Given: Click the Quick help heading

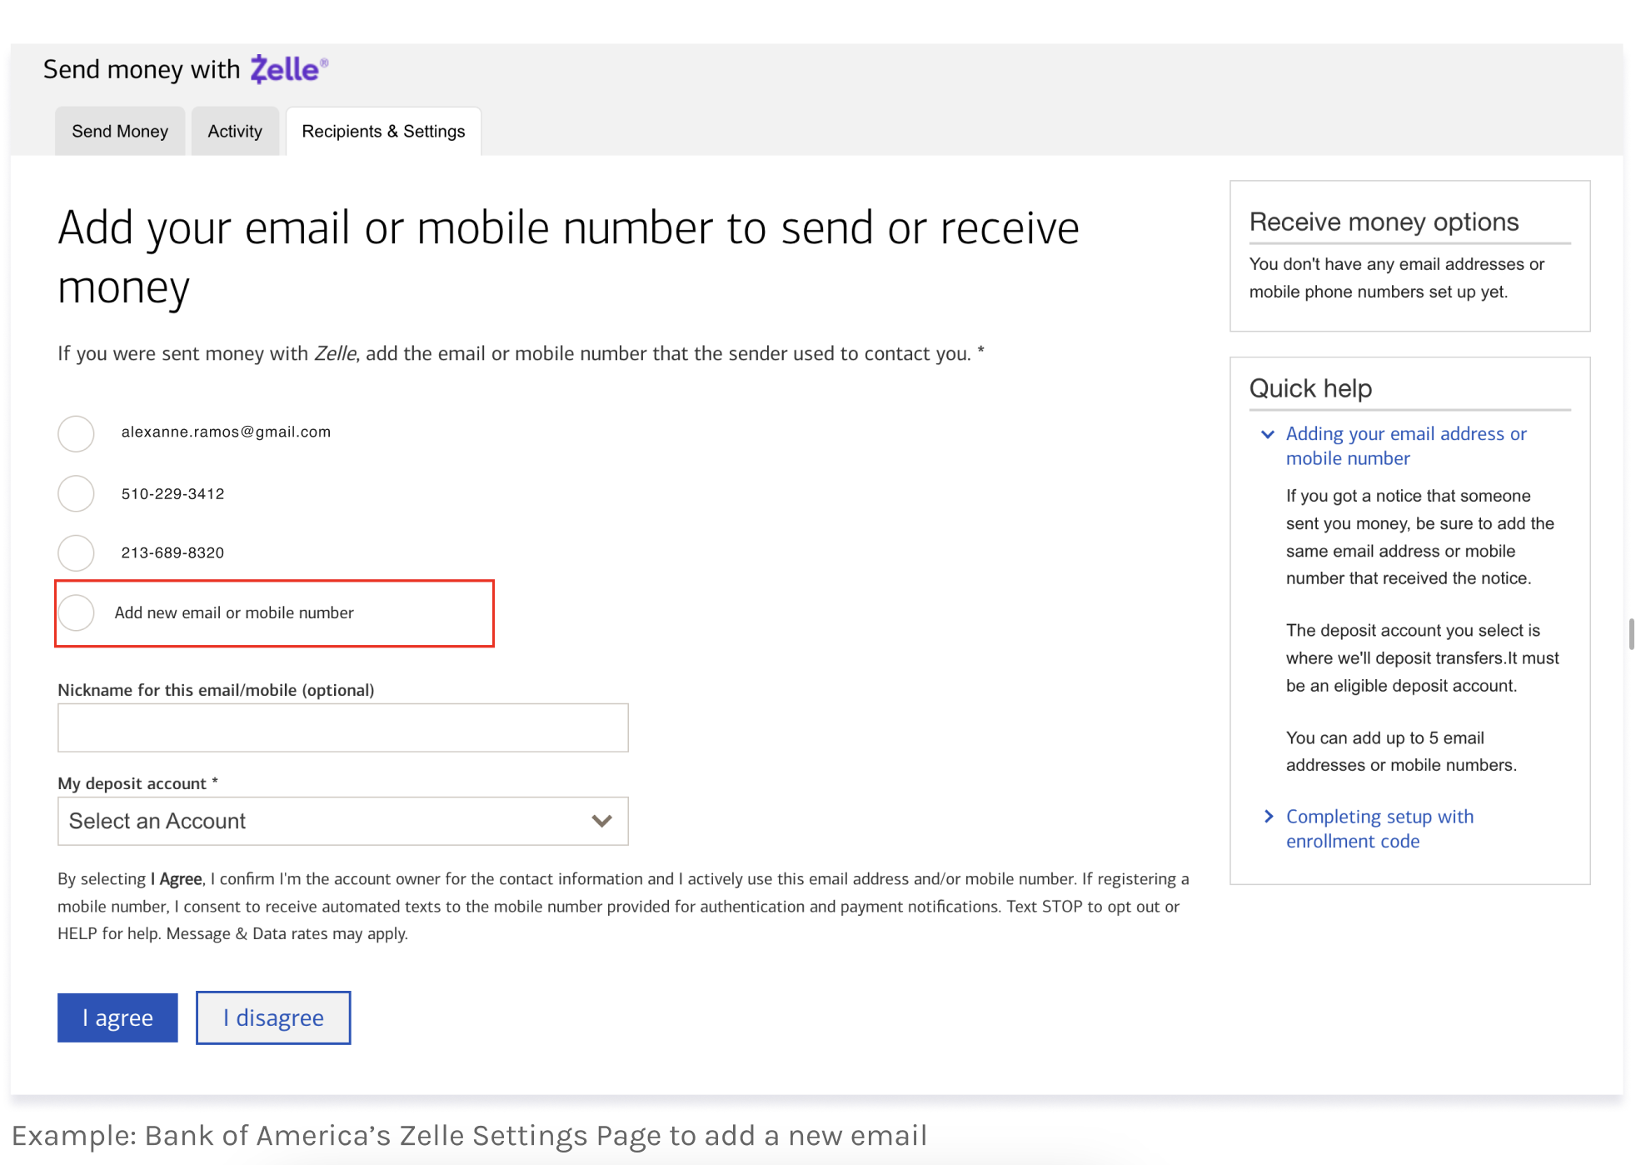Looking at the screenshot, I should 1310,388.
